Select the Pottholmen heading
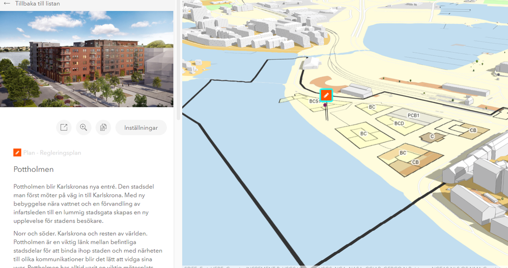Screen dimensions: 508x268 (34, 169)
